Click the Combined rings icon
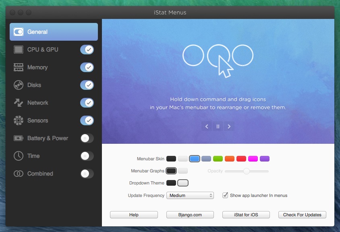Image resolution: width=340 pixels, height=232 pixels. coord(19,174)
